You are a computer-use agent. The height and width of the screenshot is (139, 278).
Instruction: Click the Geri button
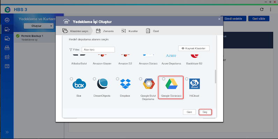189,112
